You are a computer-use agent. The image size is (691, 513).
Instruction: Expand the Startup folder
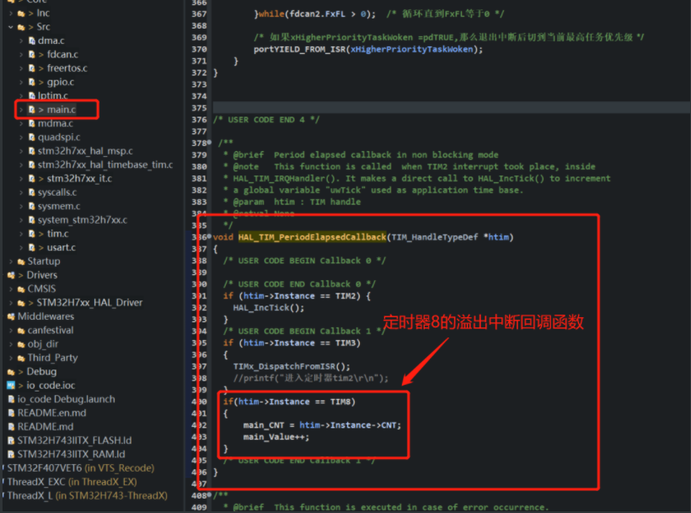(x=11, y=261)
